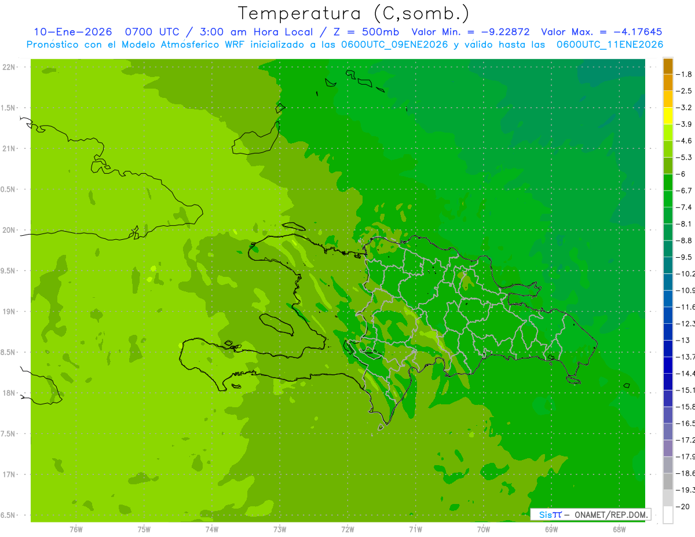Image resolution: width=695 pixels, height=537 pixels.
Task: Click the 68W longitude axis label
Action: (619, 528)
